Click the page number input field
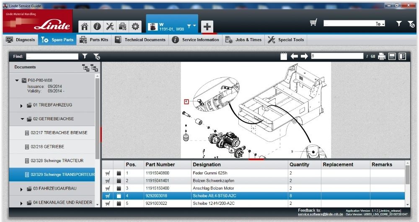Image resolution: width=419 pixels, height=222 pixels. 337,56
